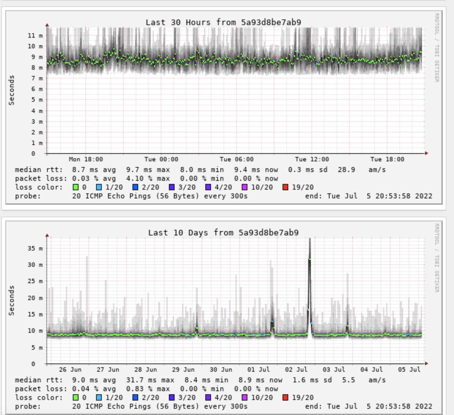Click '0.03 % avg' packet loss value
The width and height of the screenshot is (454, 415).
[94, 179]
